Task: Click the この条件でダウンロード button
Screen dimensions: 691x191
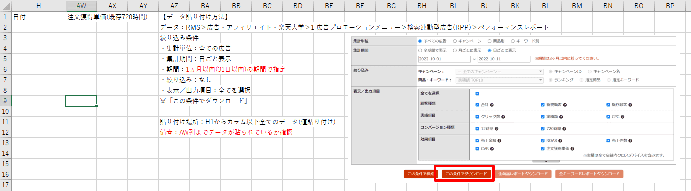Action: click(466, 174)
